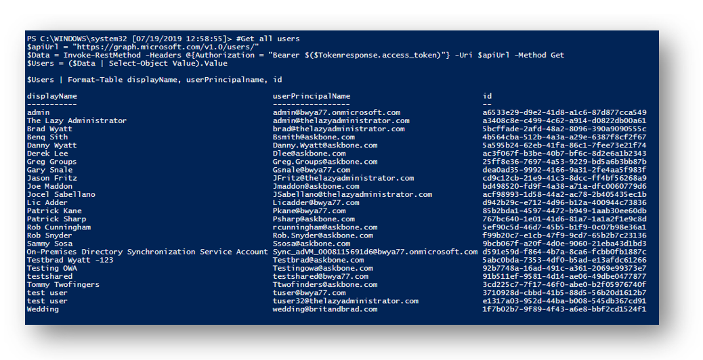Click the graph.microsoft.com API URL string
This screenshot has height=360, width=703.
[166, 47]
